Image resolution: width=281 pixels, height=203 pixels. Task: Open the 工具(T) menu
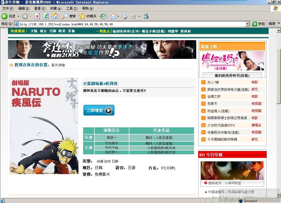(x=72, y=9)
